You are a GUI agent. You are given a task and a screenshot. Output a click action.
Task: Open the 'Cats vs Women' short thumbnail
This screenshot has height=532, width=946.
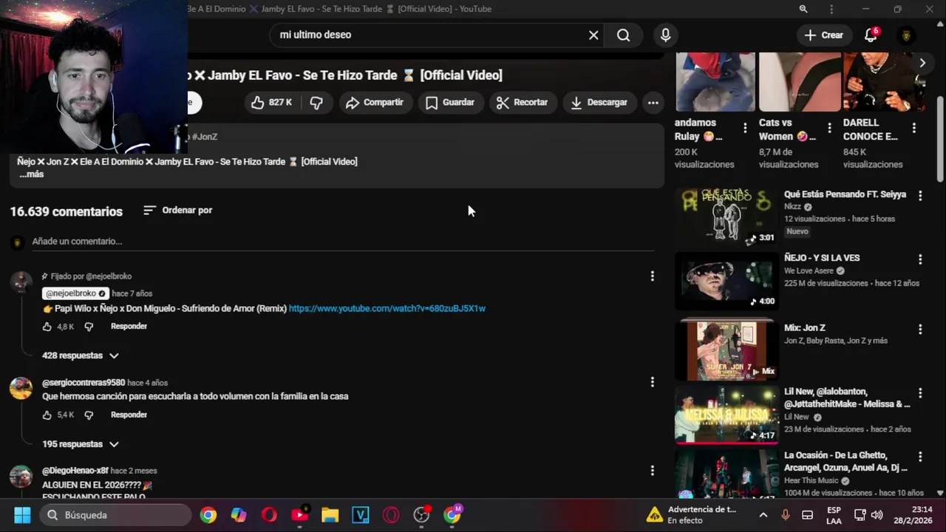pos(800,81)
